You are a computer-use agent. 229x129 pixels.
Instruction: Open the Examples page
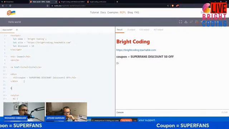[113, 13]
